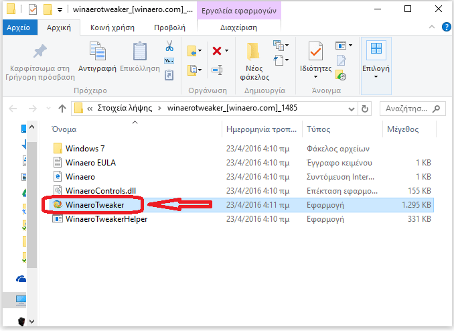Click the Copy to folder icon in Οργάνωση

coord(192,70)
